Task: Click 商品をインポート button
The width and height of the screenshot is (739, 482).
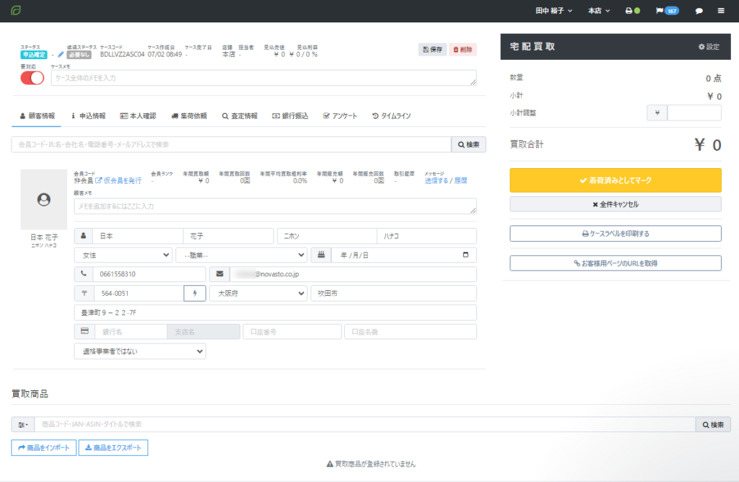Action: point(44,447)
